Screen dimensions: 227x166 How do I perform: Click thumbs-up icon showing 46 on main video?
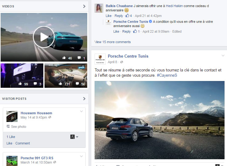click(64, 58)
